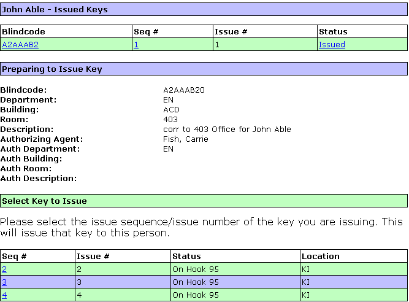Click description 'corr to 403 Office for John Able'

pos(227,129)
